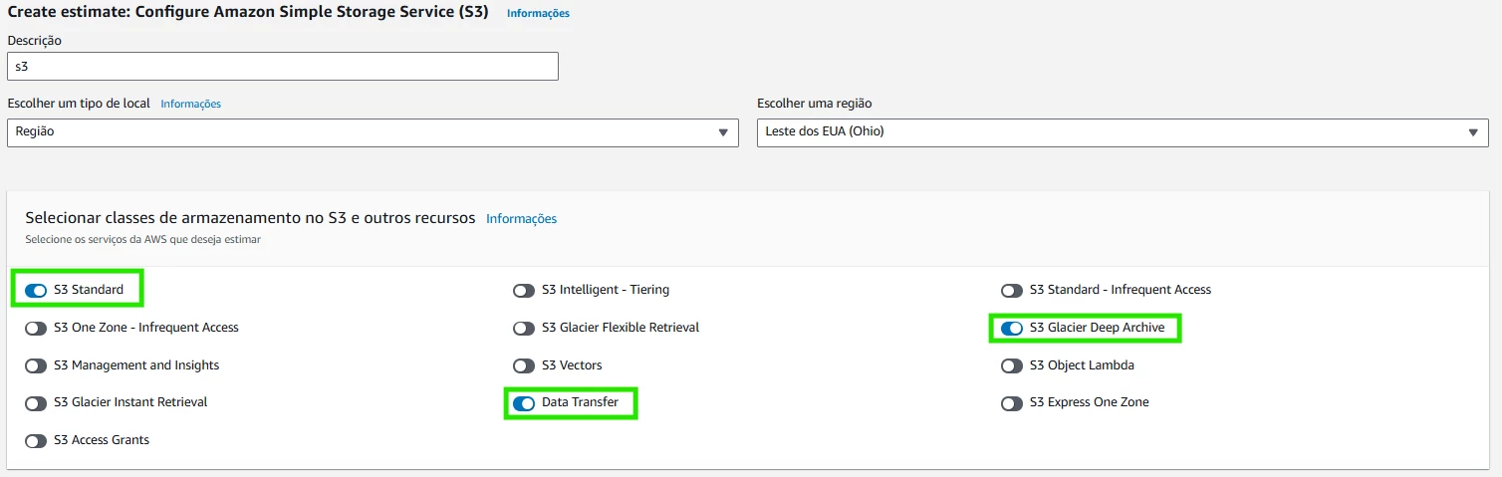
Task: Enable the S3 Object Lambda toggle
Action: (x=1012, y=365)
